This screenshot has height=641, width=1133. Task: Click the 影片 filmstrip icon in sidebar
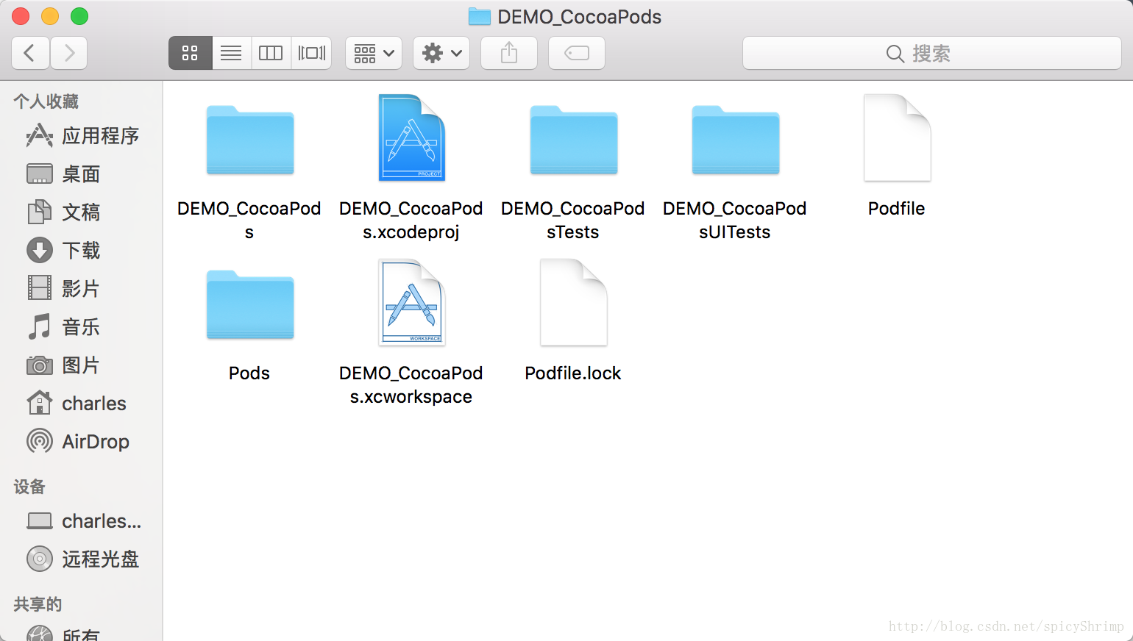[x=40, y=288]
